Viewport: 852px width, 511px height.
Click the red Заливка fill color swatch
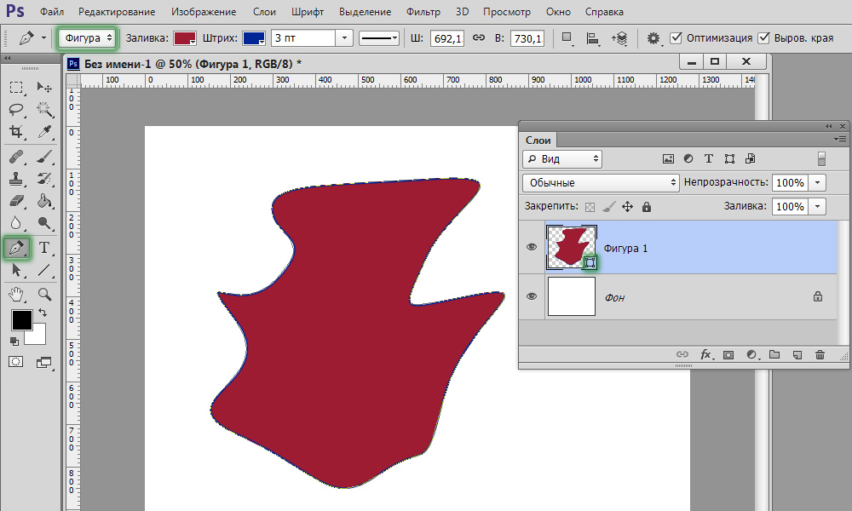(185, 38)
